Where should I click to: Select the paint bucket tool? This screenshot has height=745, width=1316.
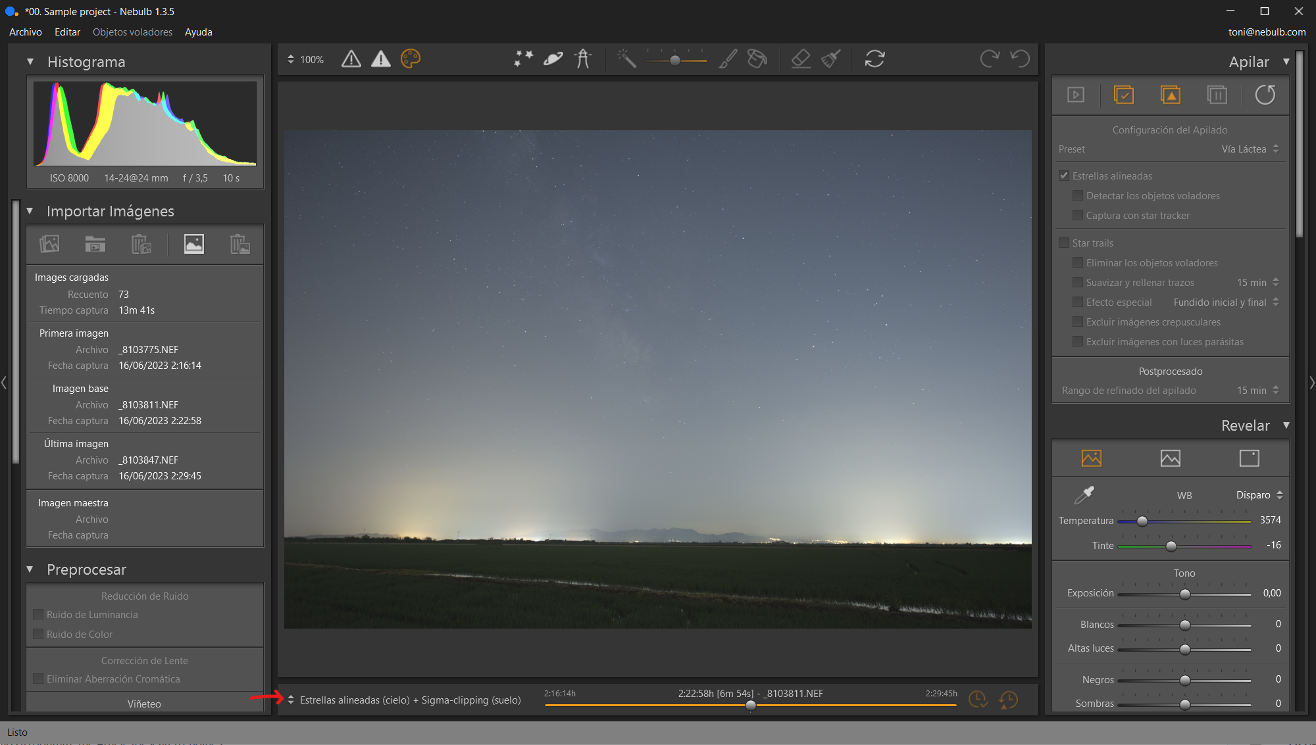tap(757, 59)
